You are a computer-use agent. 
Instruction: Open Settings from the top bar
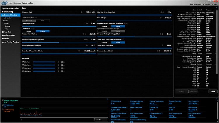click(x=206, y=4)
